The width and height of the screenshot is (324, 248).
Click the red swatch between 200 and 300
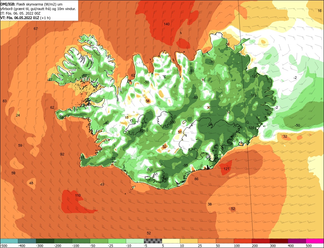coord(261,241)
